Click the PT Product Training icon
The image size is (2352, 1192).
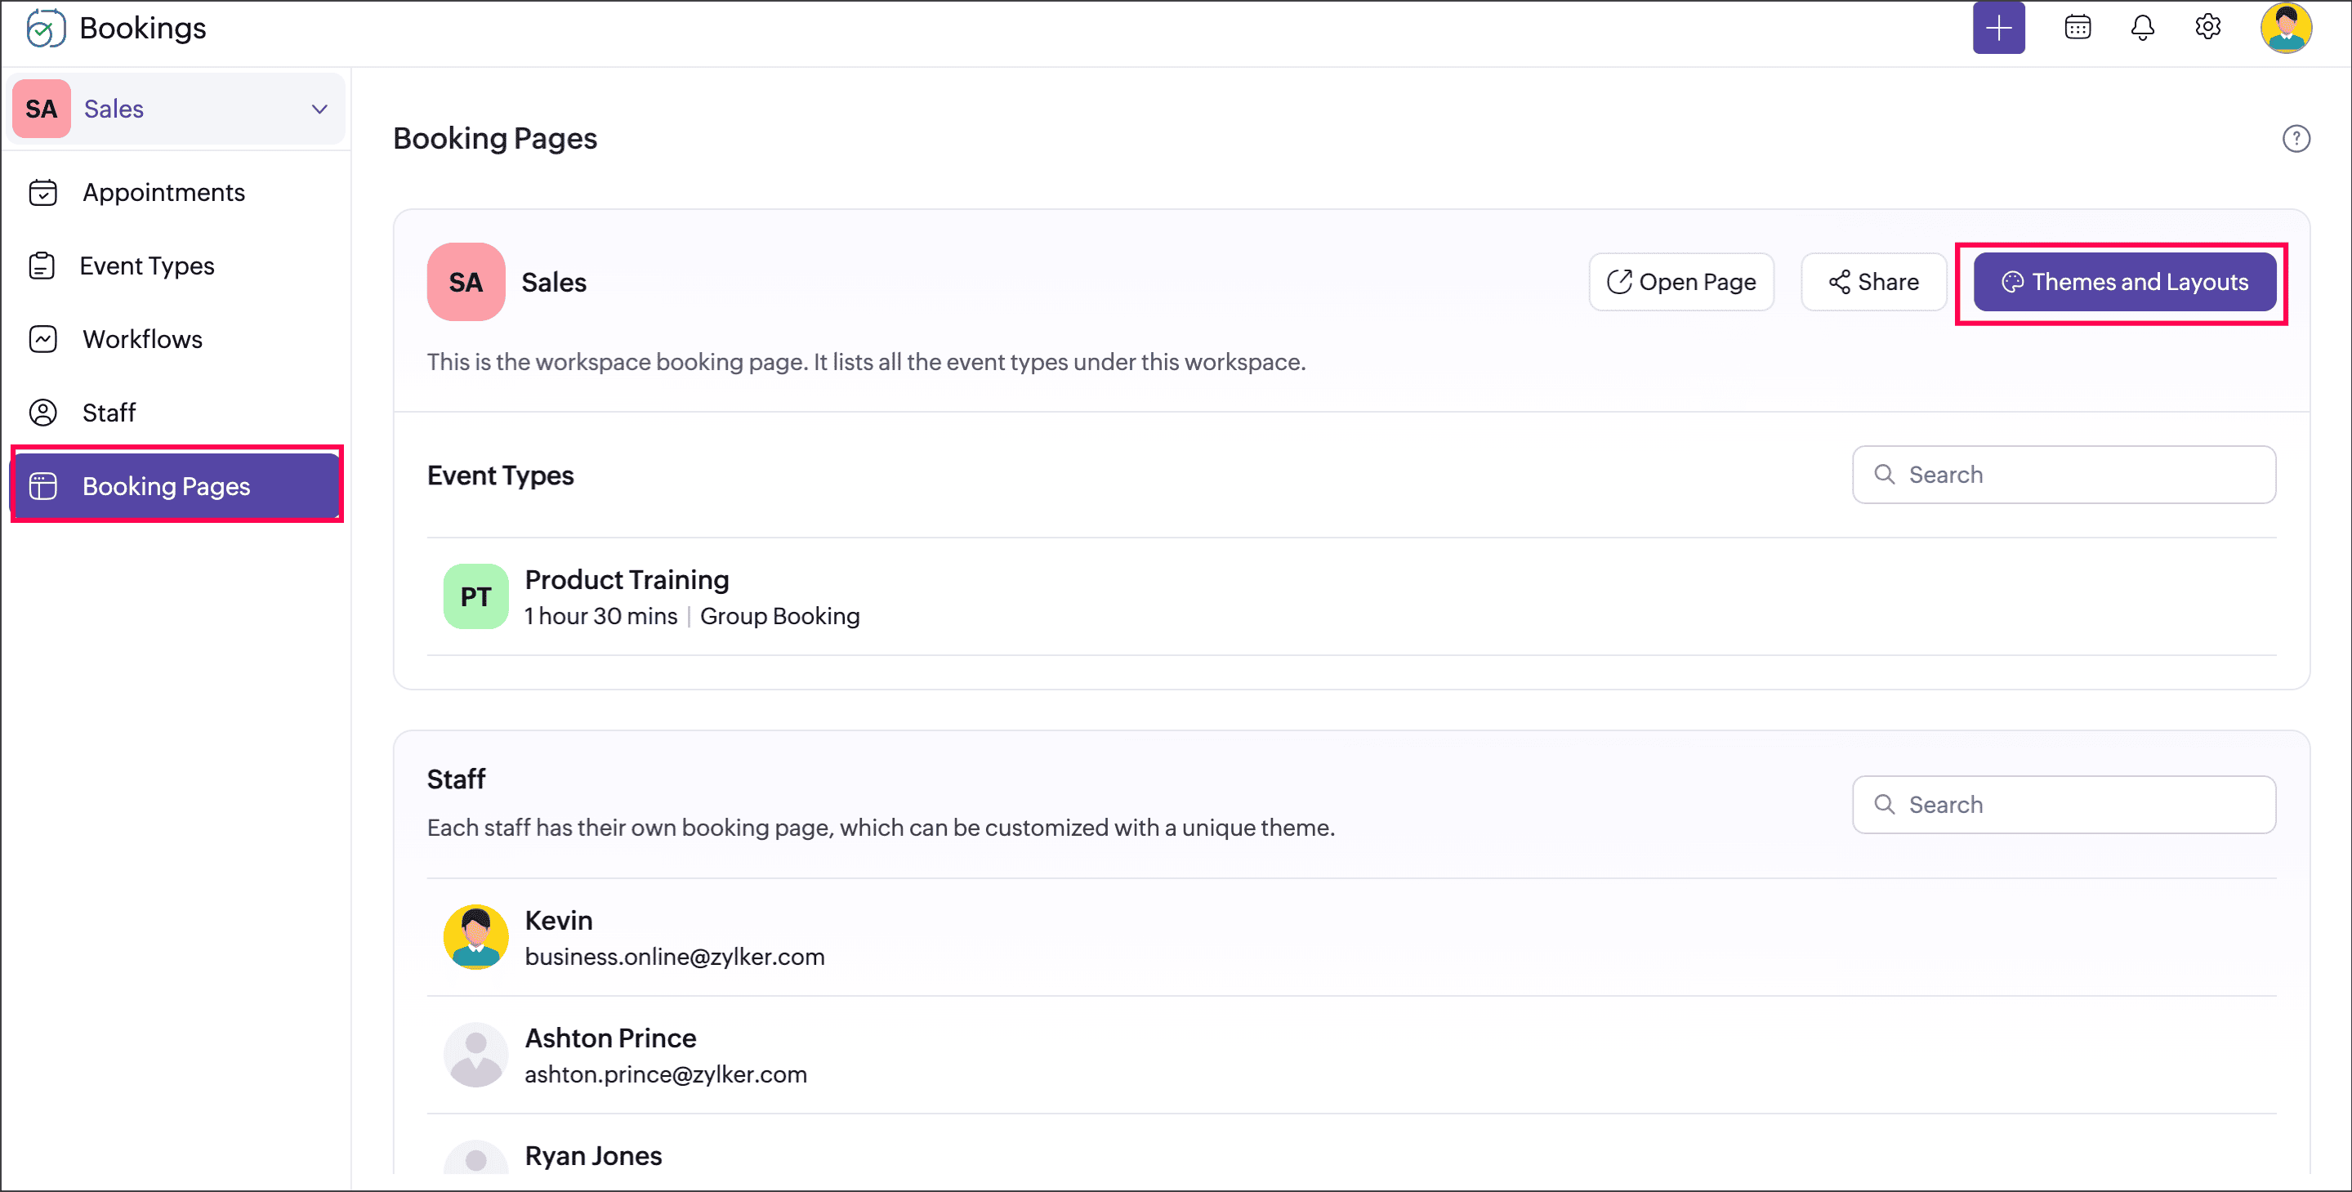click(475, 596)
